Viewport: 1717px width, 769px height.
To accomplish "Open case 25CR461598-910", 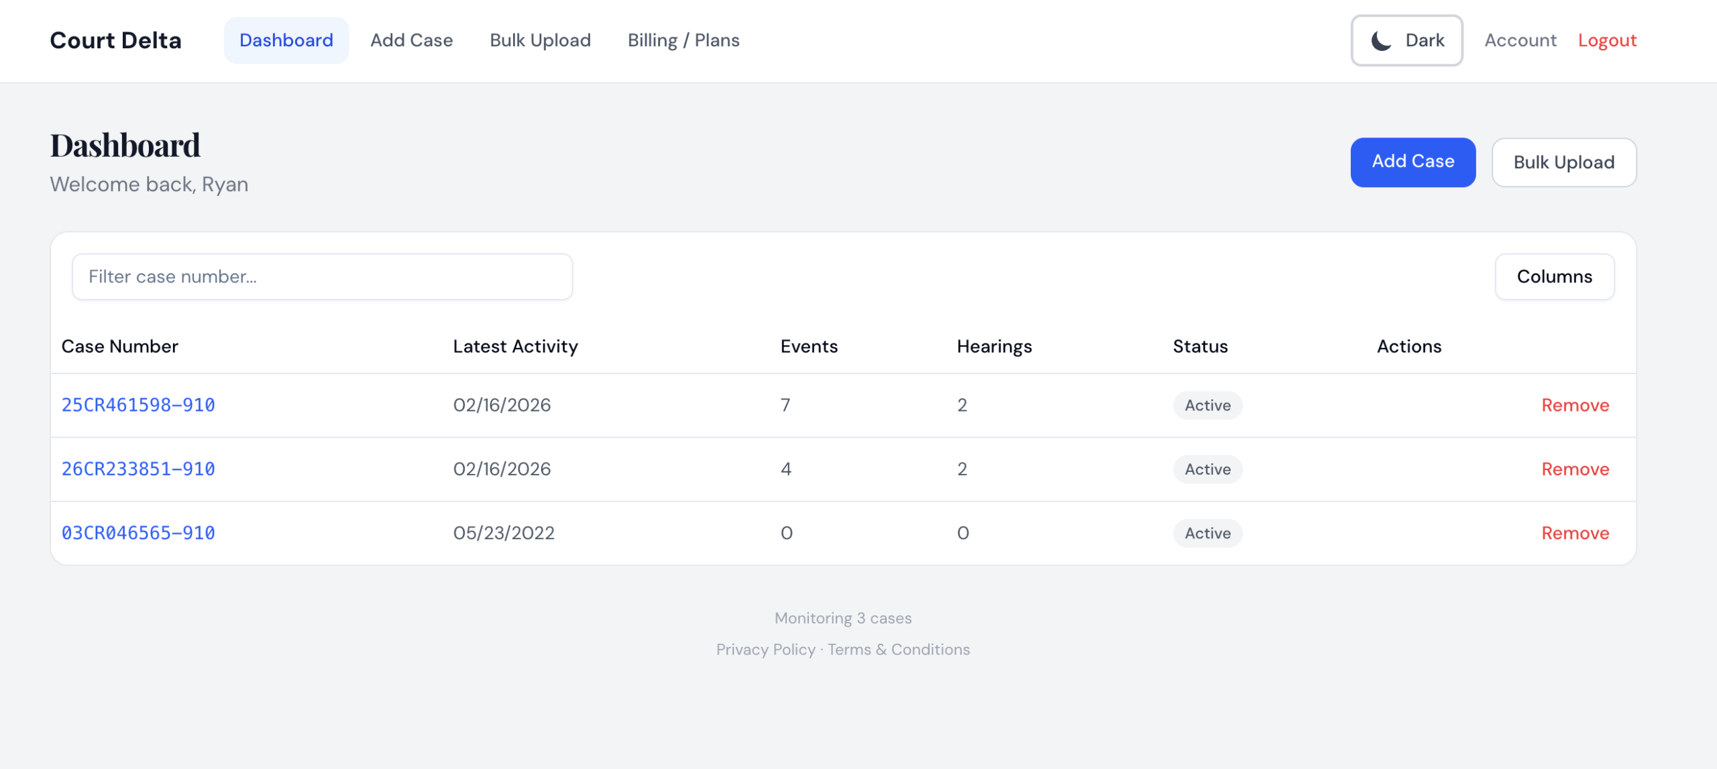I will point(138,404).
